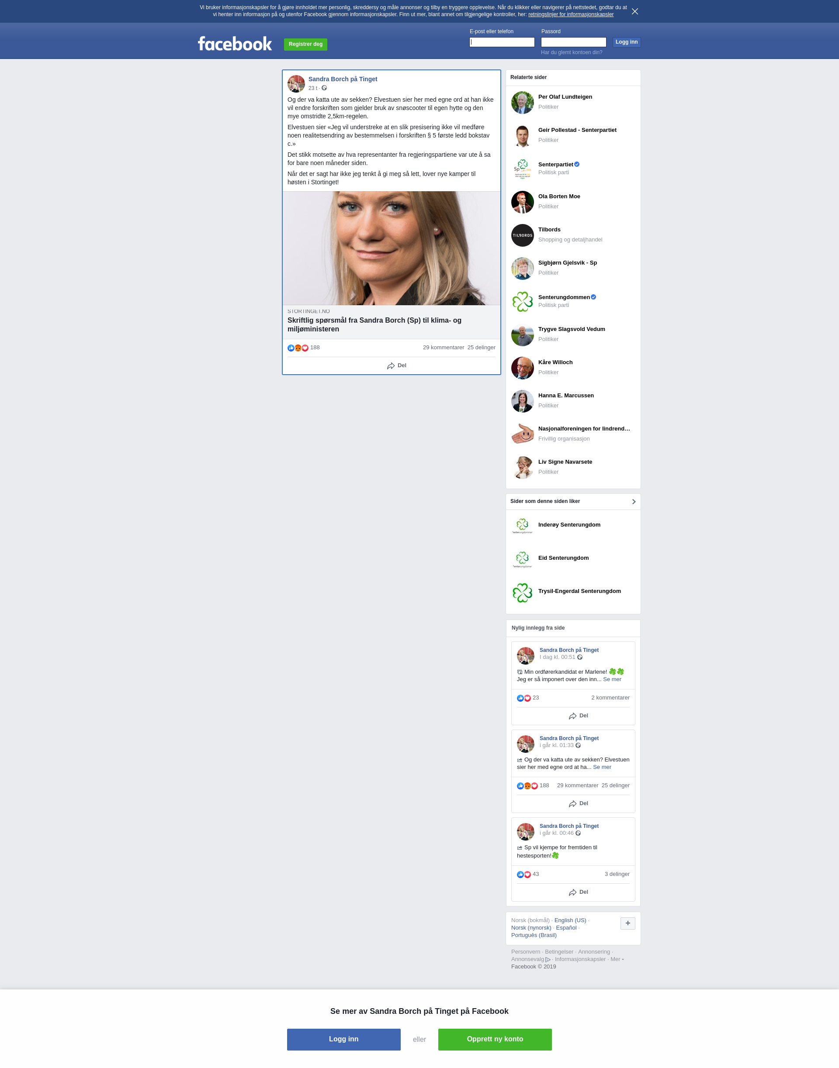Viewport: 839px width, 1068px height.
Task: Open Hanna E. Marcussen profile picture
Action: point(522,401)
